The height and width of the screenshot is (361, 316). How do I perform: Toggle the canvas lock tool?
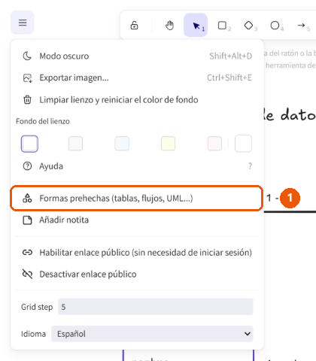134,26
